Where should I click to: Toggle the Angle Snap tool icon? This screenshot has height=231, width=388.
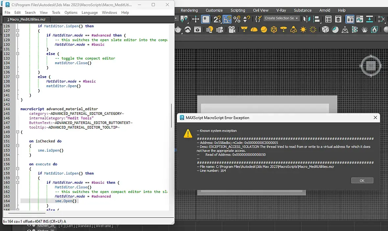pyautogui.click(x=227, y=19)
